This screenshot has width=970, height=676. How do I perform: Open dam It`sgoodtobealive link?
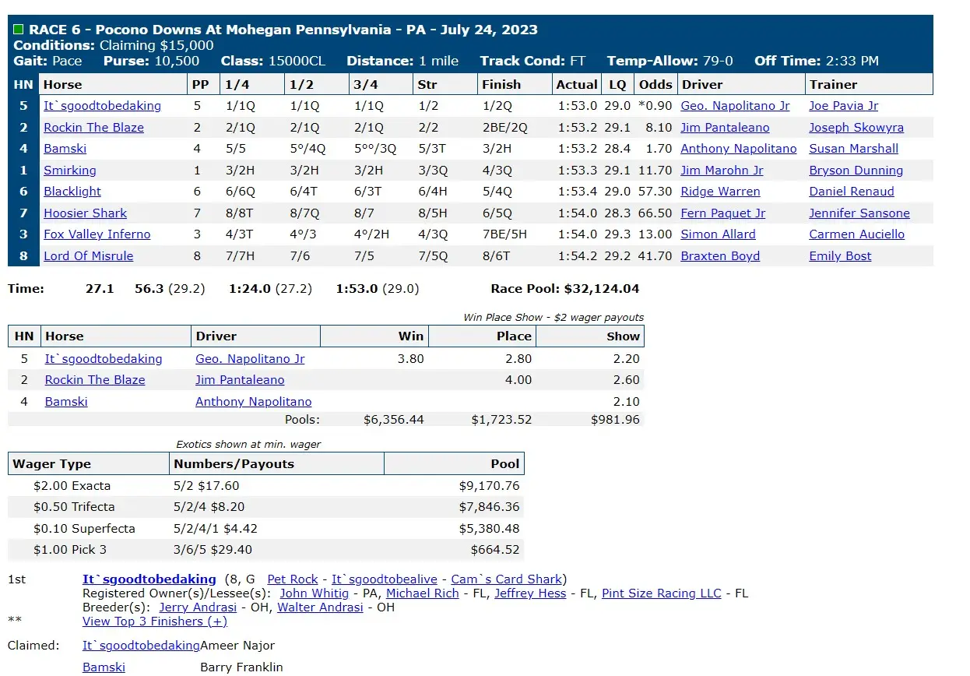click(x=385, y=579)
